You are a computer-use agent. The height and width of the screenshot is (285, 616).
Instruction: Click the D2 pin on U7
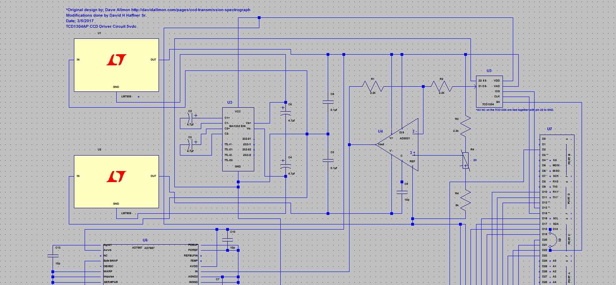(x=544, y=150)
